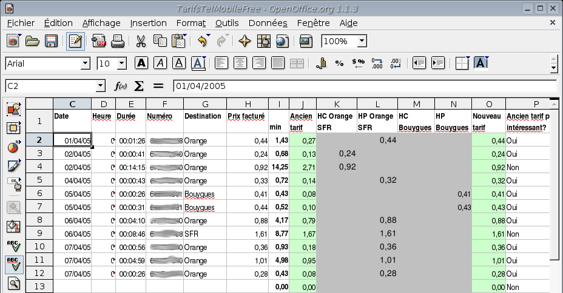563x293 pixels.
Task: Click the Insert cells icon in side toolbar
Action: 13,128
